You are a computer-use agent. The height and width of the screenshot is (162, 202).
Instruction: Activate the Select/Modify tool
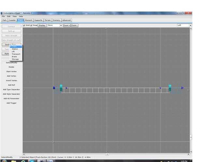click(11, 63)
